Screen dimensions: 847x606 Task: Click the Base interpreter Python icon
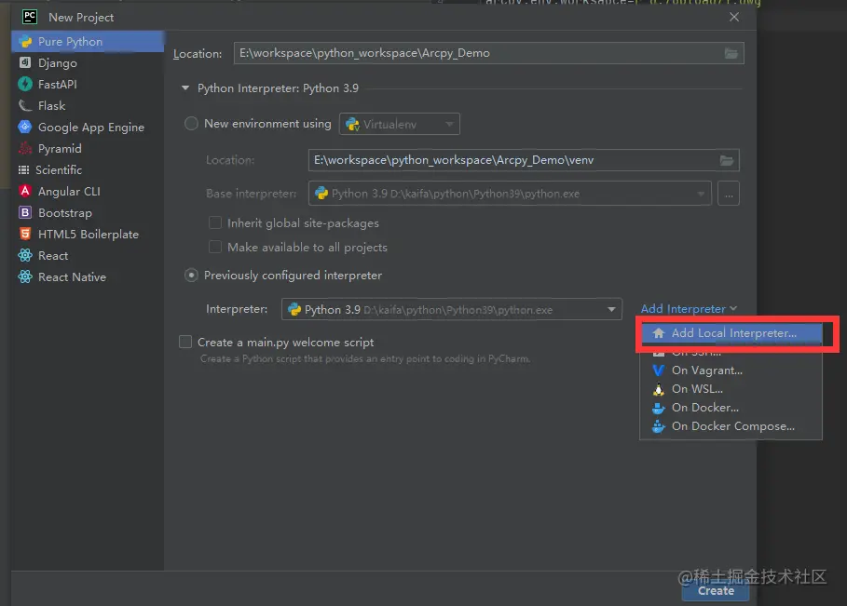(321, 194)
